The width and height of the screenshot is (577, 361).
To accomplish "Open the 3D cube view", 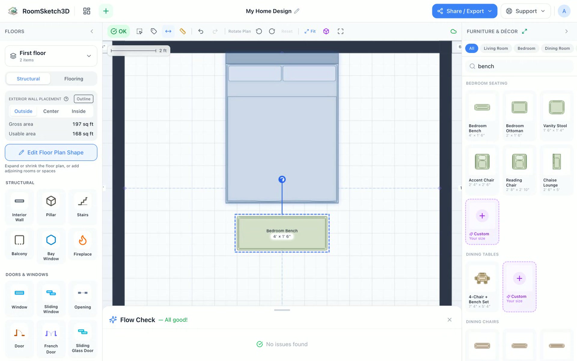I will click(326, 31).
